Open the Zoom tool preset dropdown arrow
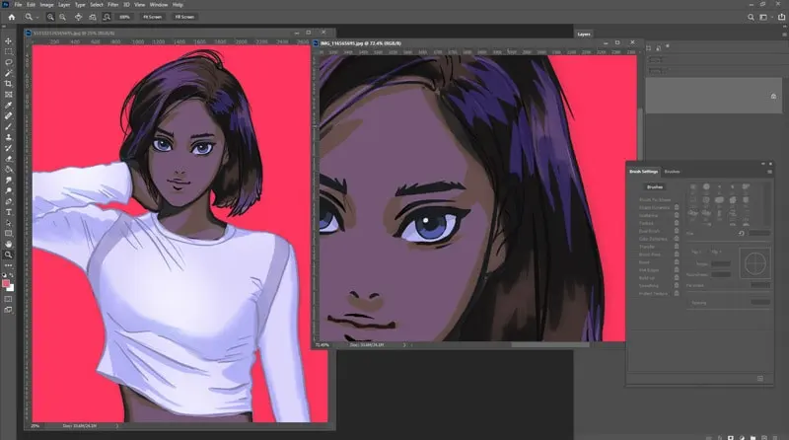This screenshot has height=440, width=789. 37,17
